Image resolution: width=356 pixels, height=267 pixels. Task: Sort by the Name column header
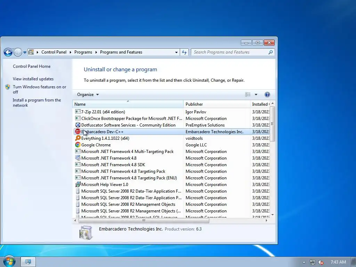click(x=128, y=104)
